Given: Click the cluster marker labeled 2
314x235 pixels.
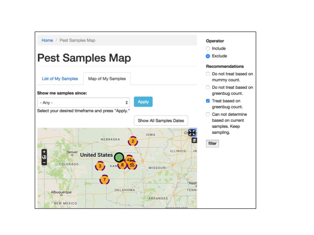Looking at the screenshot, I should (x=133, y=141).
